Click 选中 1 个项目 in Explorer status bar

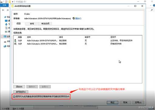click(x=18, y=109)
